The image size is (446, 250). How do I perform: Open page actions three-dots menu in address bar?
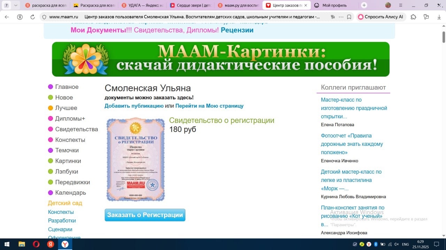pyautogui.click(x=341, y=17)
